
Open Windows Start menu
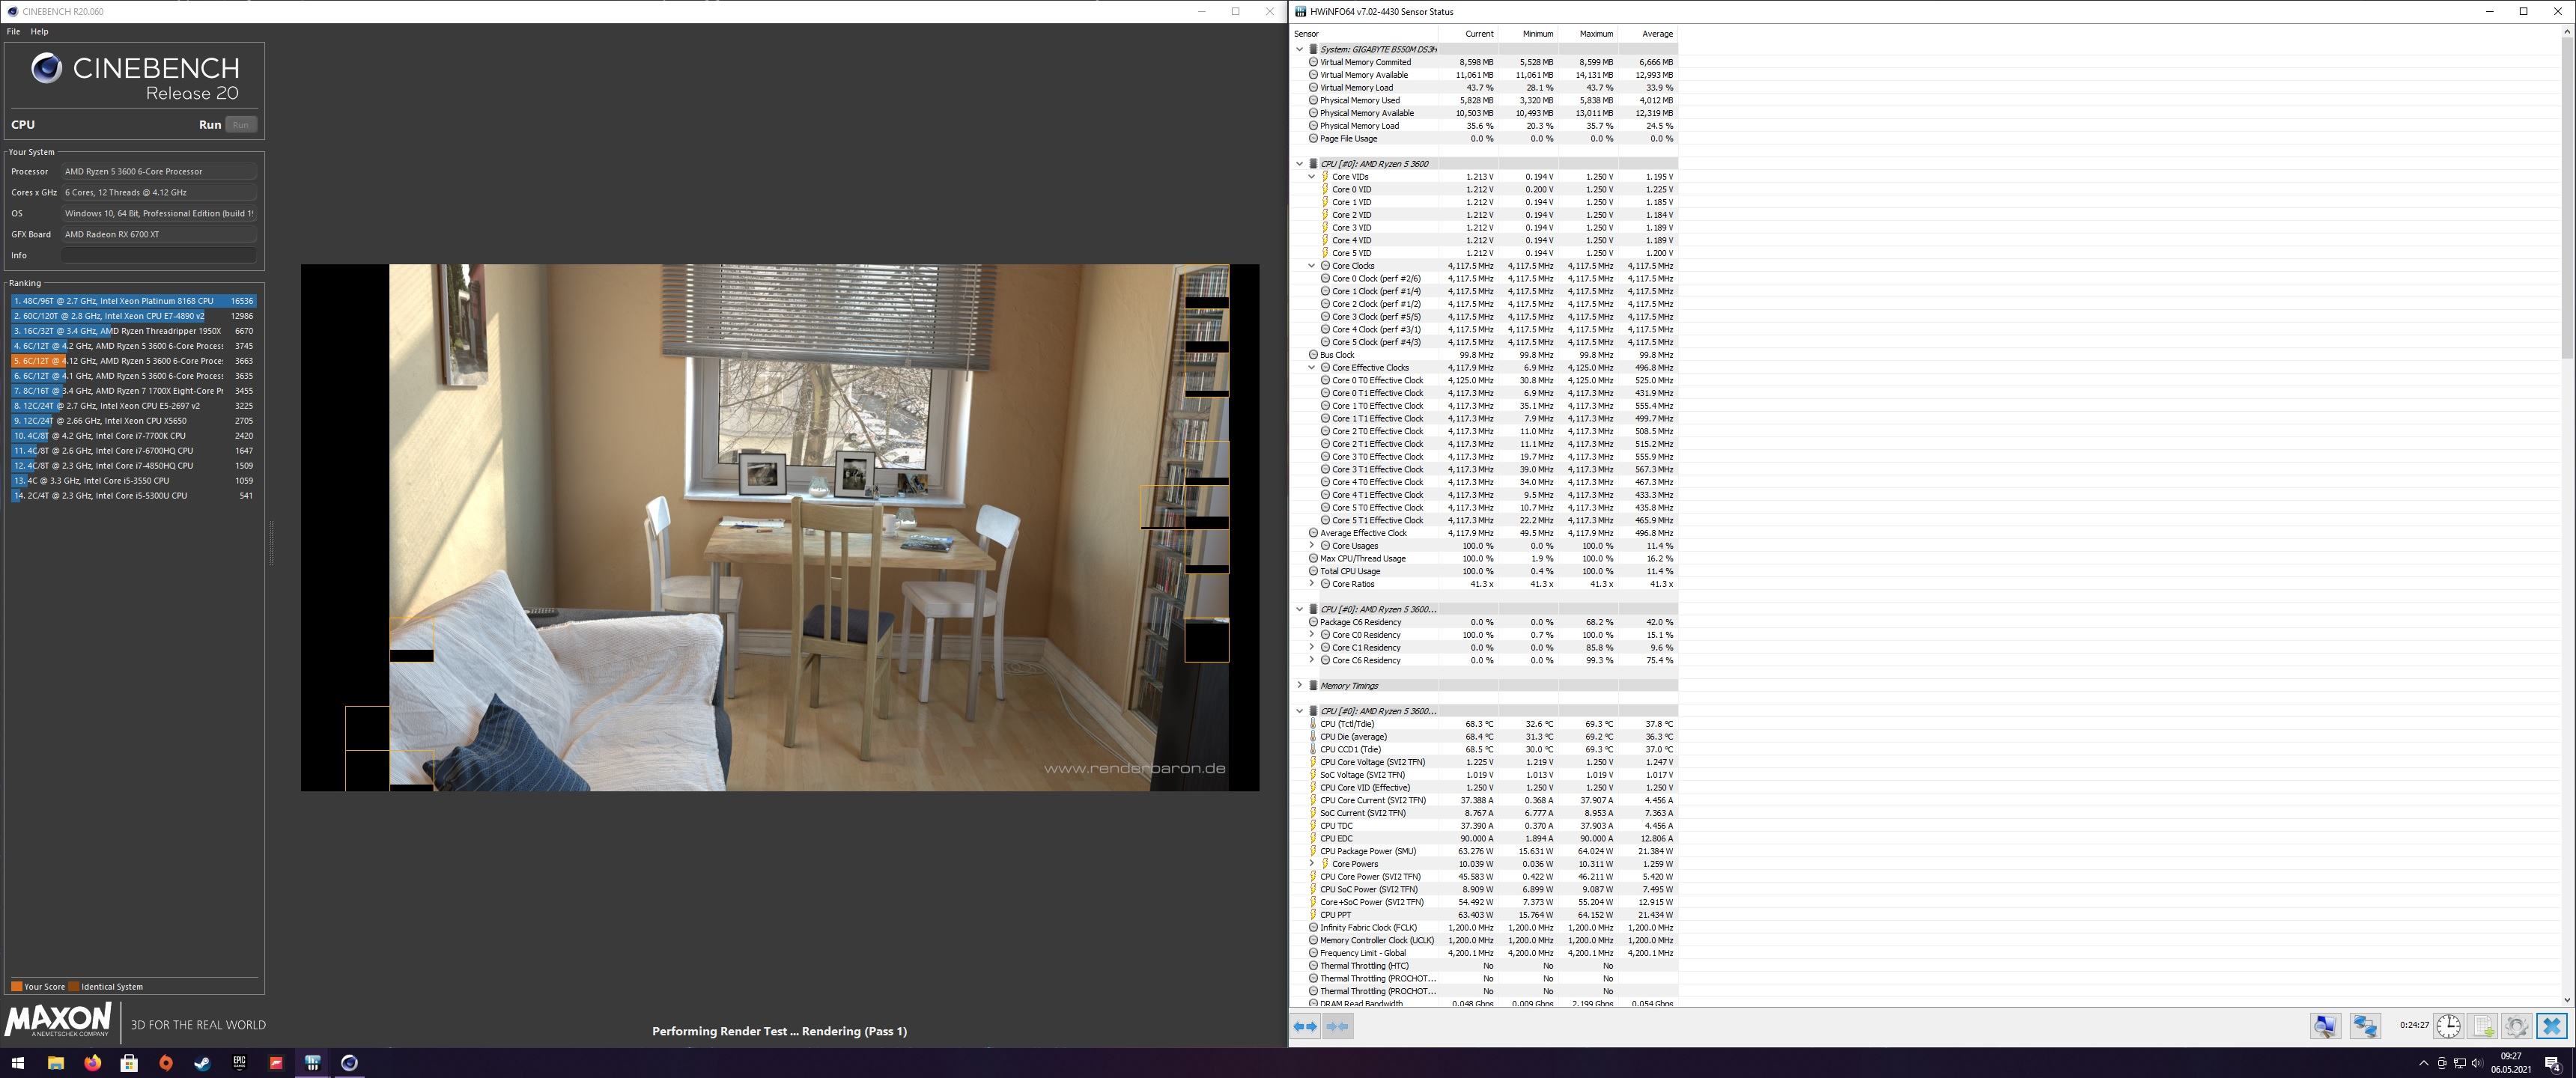coord(17,1063)
